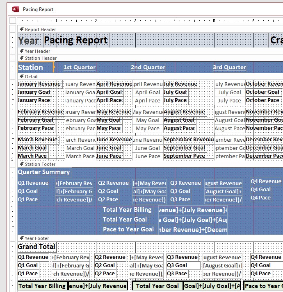Select the July Pace text box
Screen dimensions: 283x292
(x=230, y=101)
